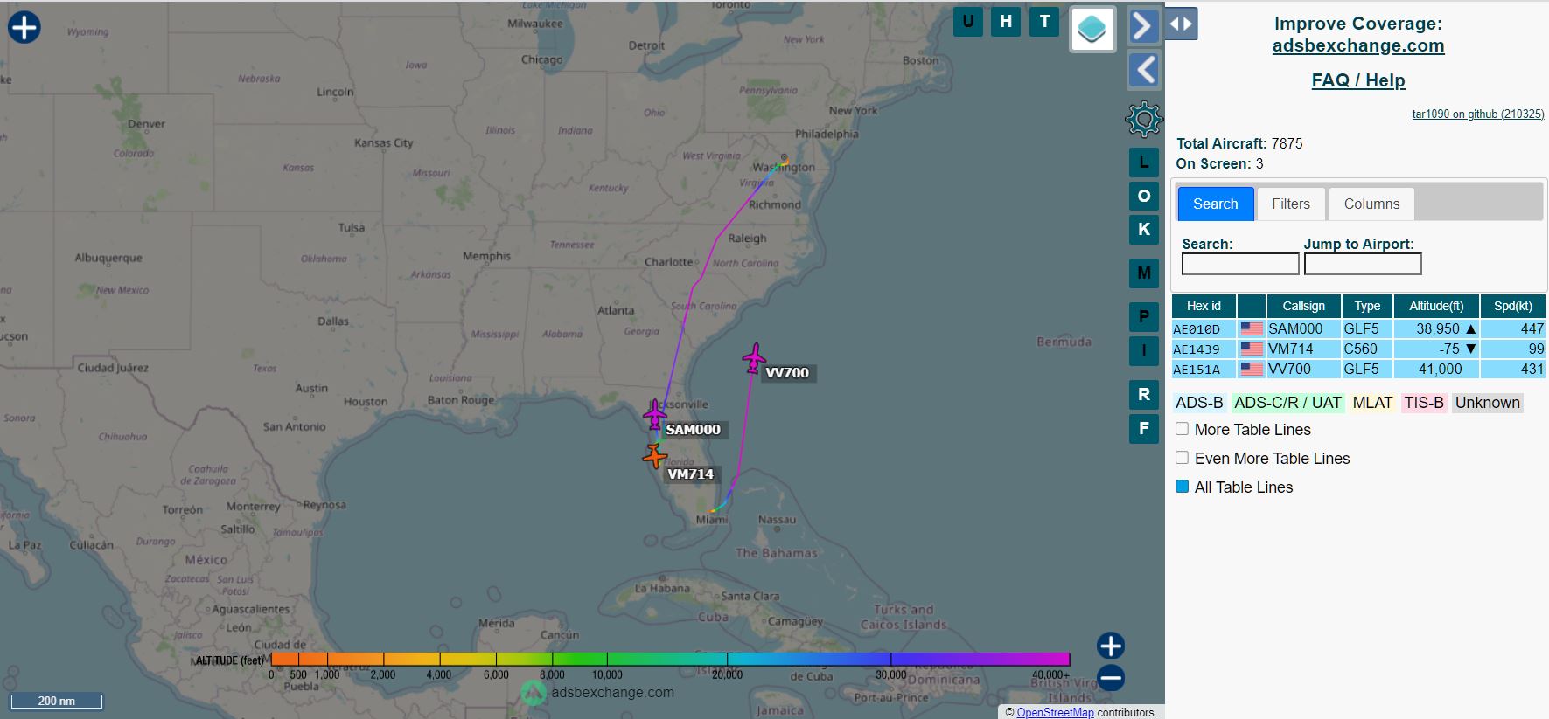Select the AE010D SAM000 table row
Image resolution: width=1549 pixels, height=719 pixels.
tap(1358, 328)
